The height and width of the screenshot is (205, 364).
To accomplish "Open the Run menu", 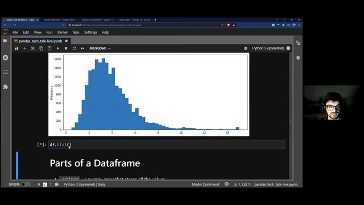I will tap(49, 32).
